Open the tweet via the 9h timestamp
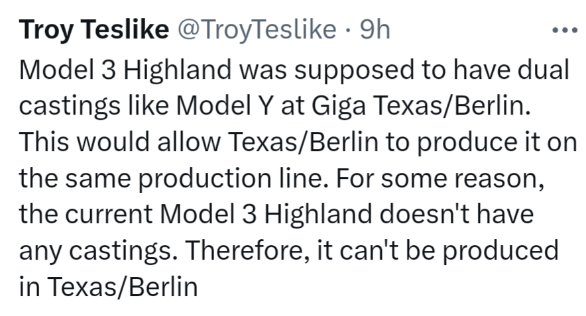The image size is (586, 316). (x=374, y=30)
